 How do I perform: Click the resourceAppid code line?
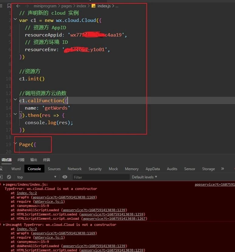point(76,35)
